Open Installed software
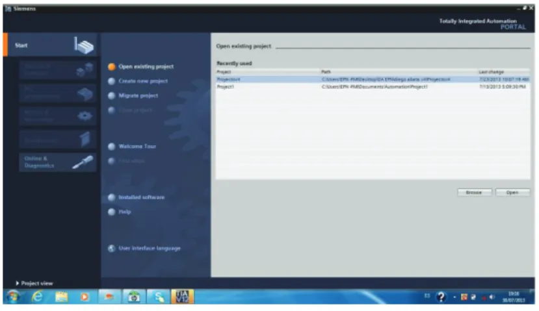Image resolution: width=539 pixels, height=311 pixels. pyautogui.click(x=141, y=197)
